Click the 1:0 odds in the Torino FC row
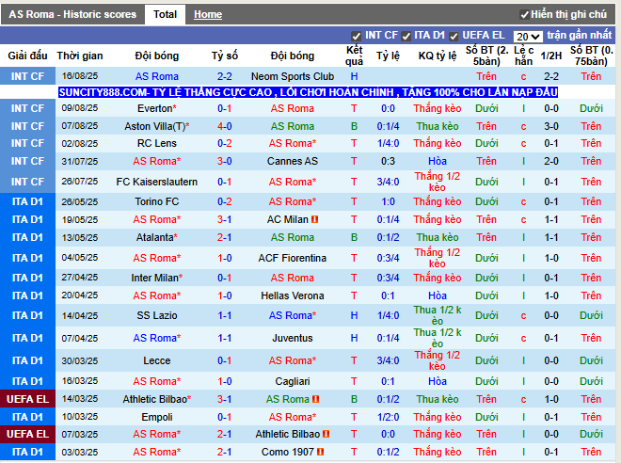The width and height of the screenshot is (621, 463). coord(388,201)
